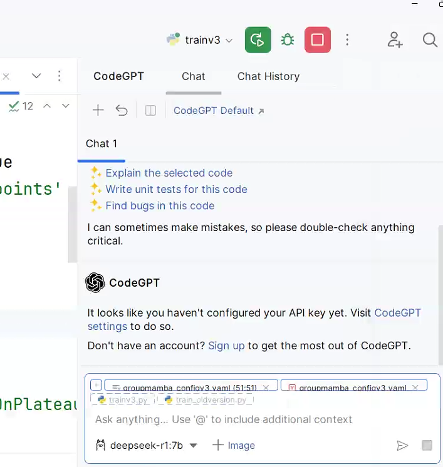Open editor tabs dropdown chevron

(x=36, y=76)
